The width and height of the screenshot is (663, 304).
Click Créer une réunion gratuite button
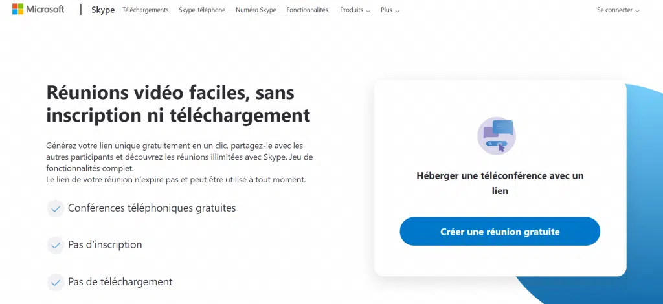point(500,232)
